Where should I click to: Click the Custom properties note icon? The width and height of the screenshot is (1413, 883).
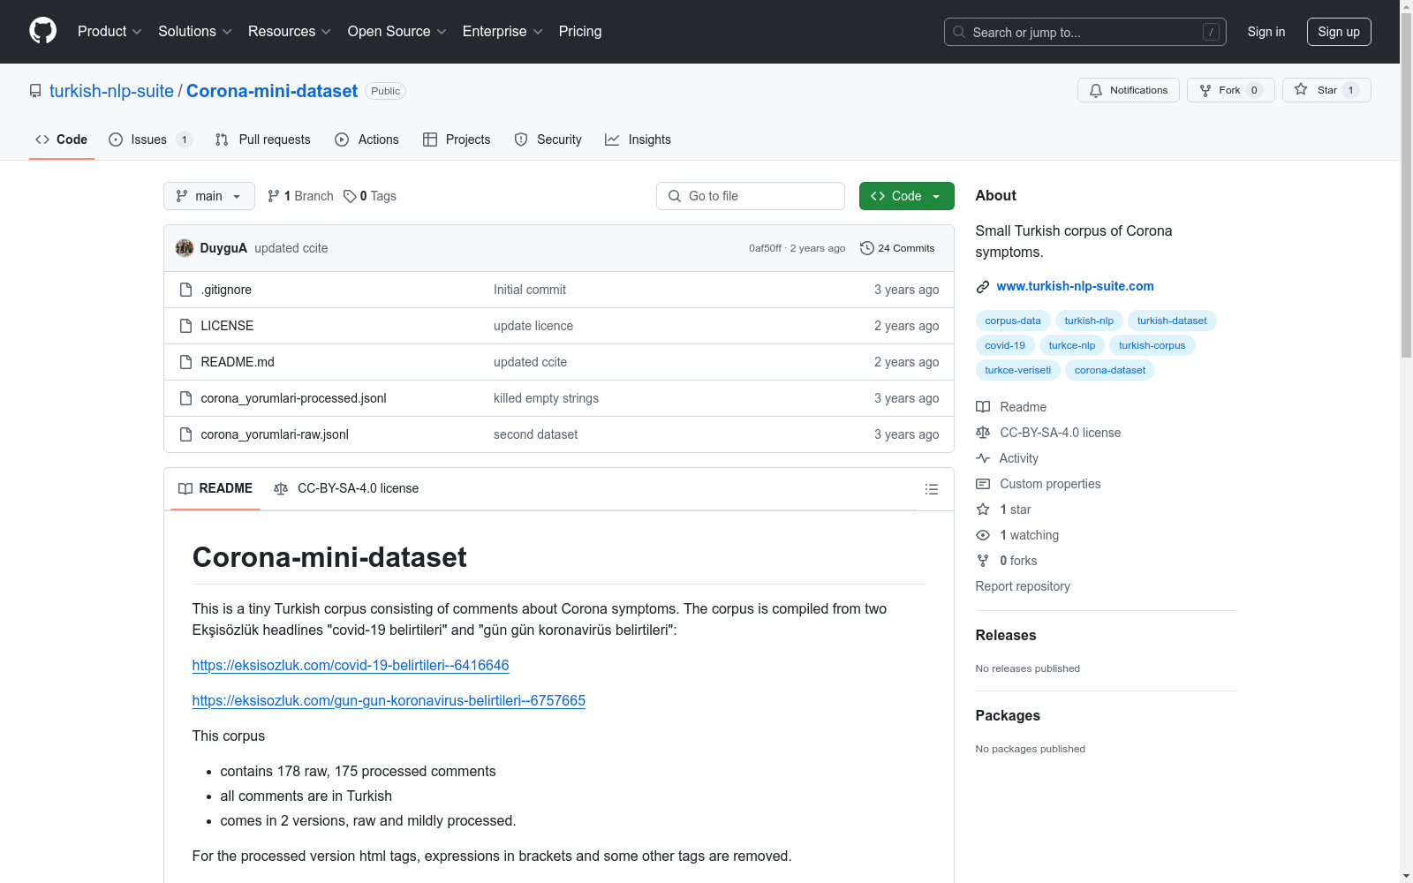click(x=983, y=484)
